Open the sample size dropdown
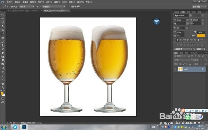Viewport: 208px width, 130px height. tap(27, 7)
